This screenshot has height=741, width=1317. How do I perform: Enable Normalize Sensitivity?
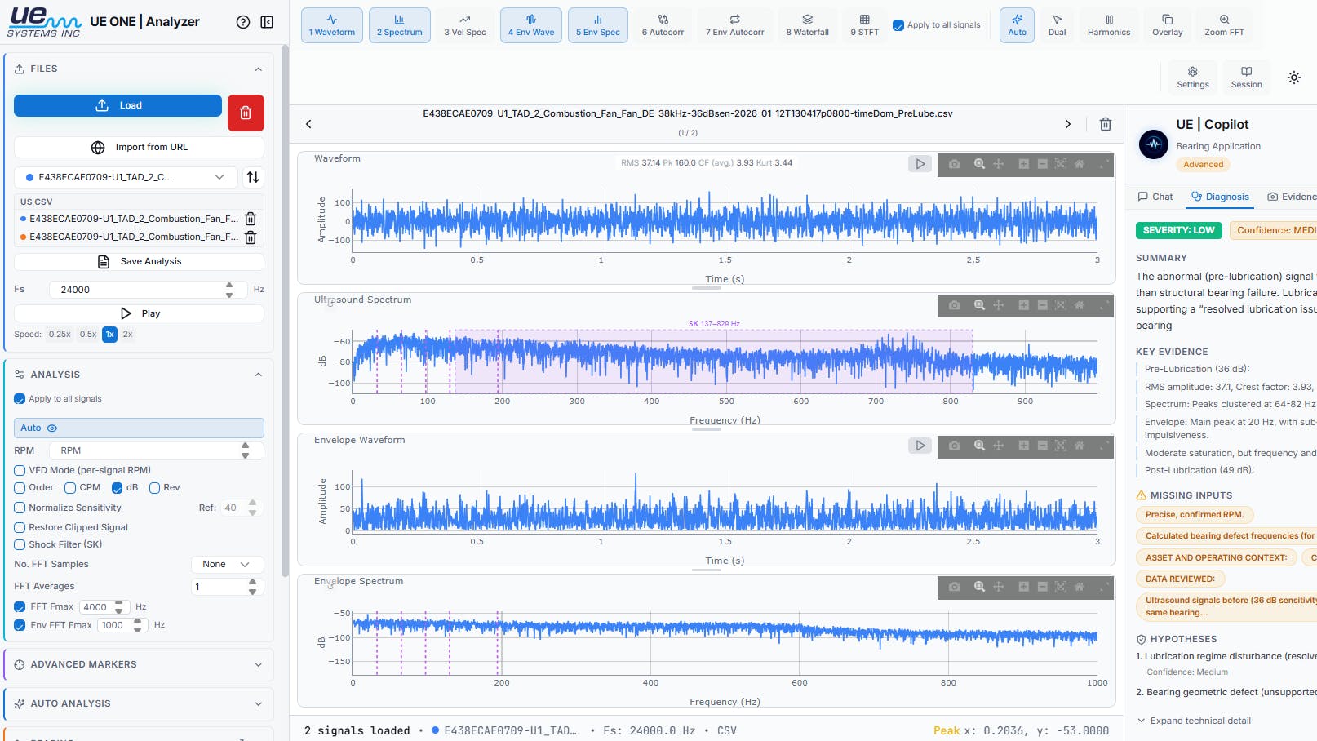point(20,508)
